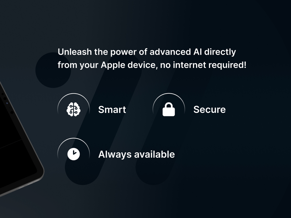Viewport: 291px width, 218px height.
Task: Click the word "directly" in the headline
Action: (x=220, y=52)
